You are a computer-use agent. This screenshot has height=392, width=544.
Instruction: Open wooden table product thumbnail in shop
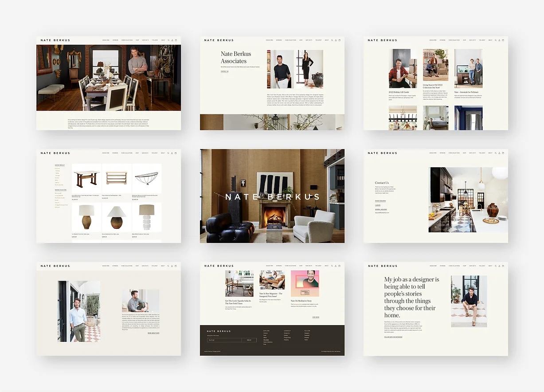point(87,179)
